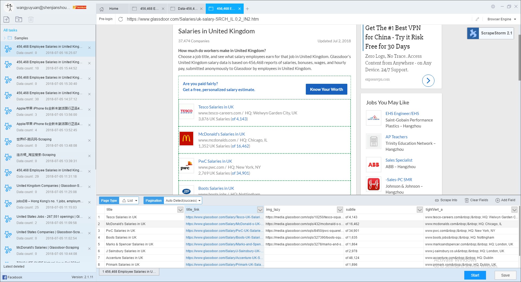Open the img_lazy column dropdown

(340, 210)
